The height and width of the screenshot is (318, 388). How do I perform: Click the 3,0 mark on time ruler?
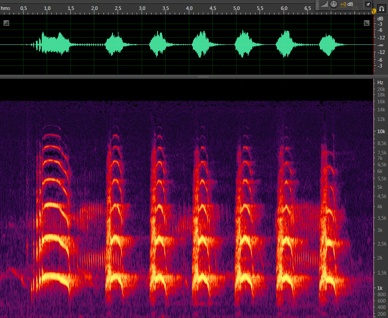point(142,8)
